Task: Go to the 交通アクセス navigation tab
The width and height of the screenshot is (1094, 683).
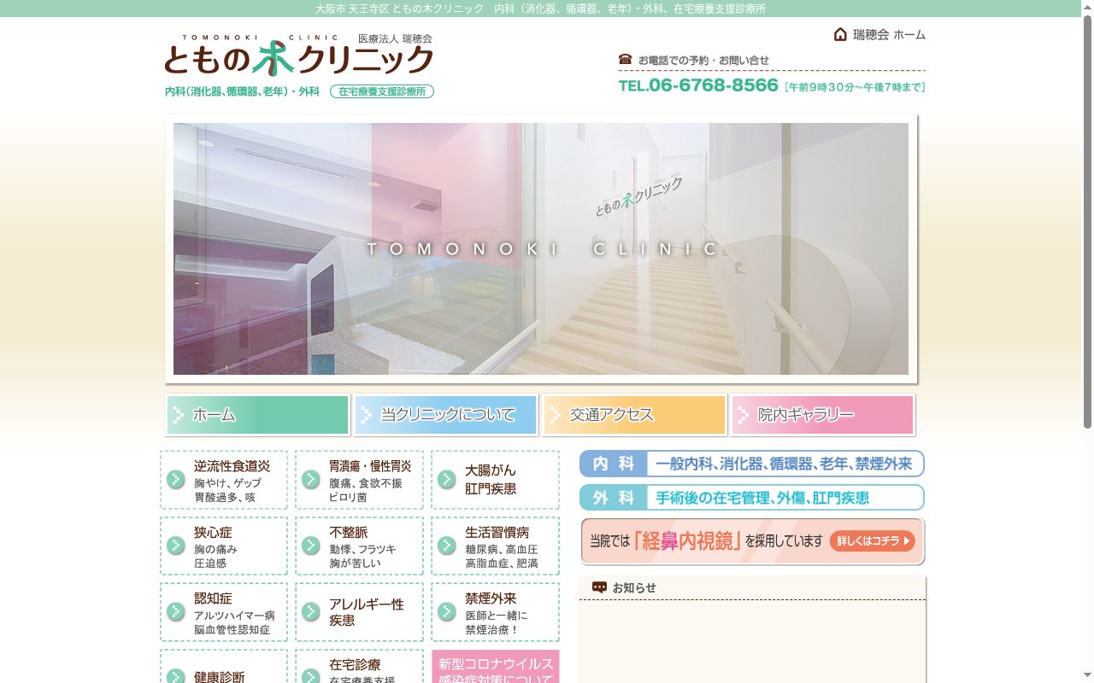Action: pyautogui.click(x=634, y=415)
